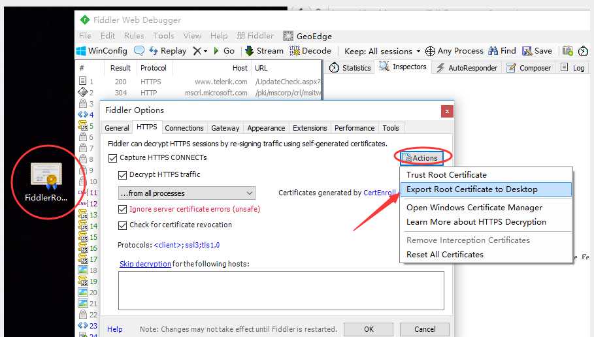Open the Help menu

point(219,36)
